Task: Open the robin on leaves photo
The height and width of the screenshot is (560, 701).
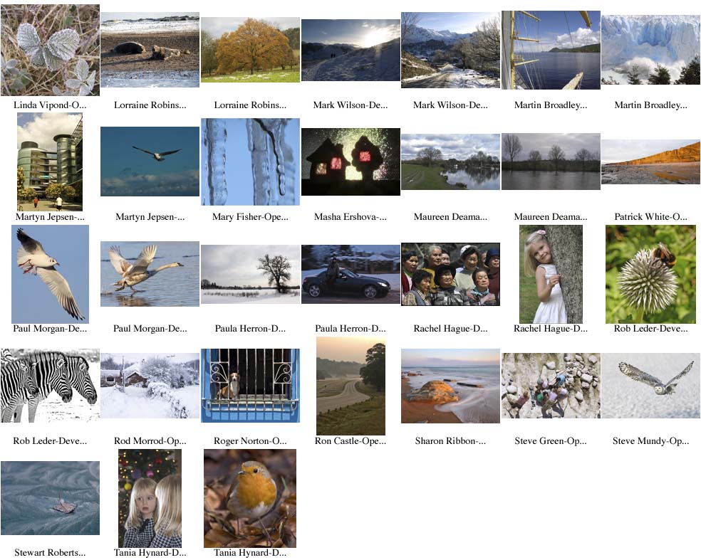Action: (250, 498)
